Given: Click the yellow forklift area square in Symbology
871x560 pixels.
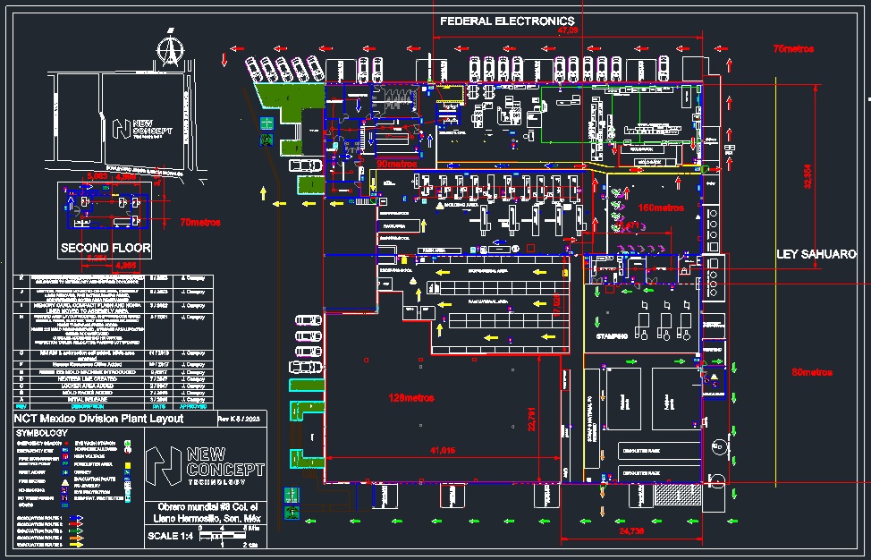Looking at the screenshot, I should click(128, 465).
